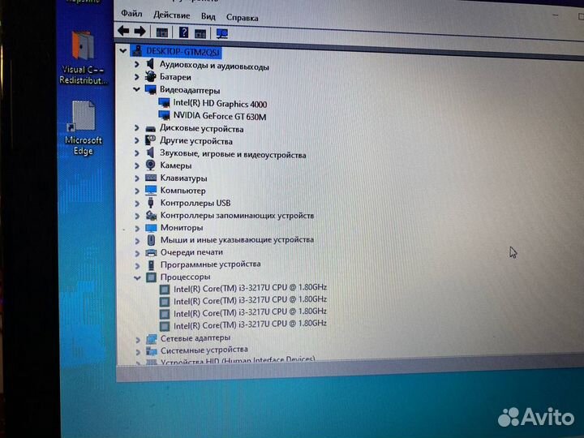Click the Компьютер monitor icon
Viewport: 584px width, 438px height.
coord(151,191)
